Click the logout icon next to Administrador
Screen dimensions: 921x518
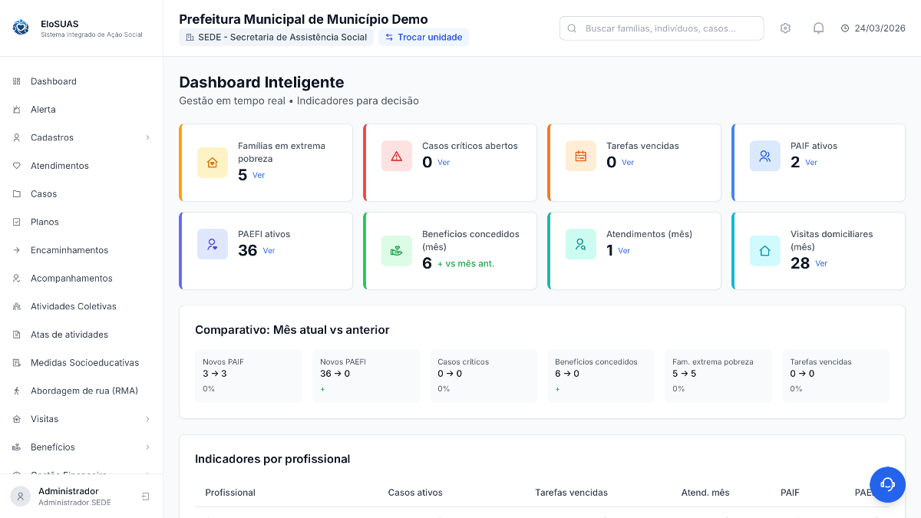146,497
